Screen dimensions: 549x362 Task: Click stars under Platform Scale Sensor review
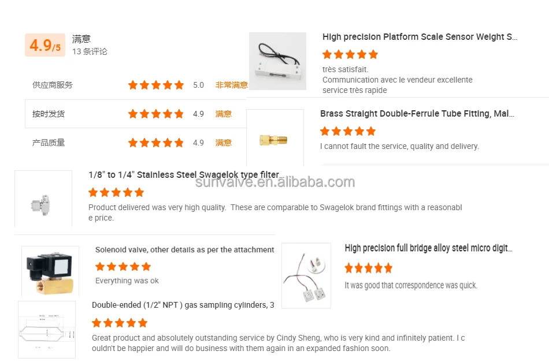tap(350, 54)
